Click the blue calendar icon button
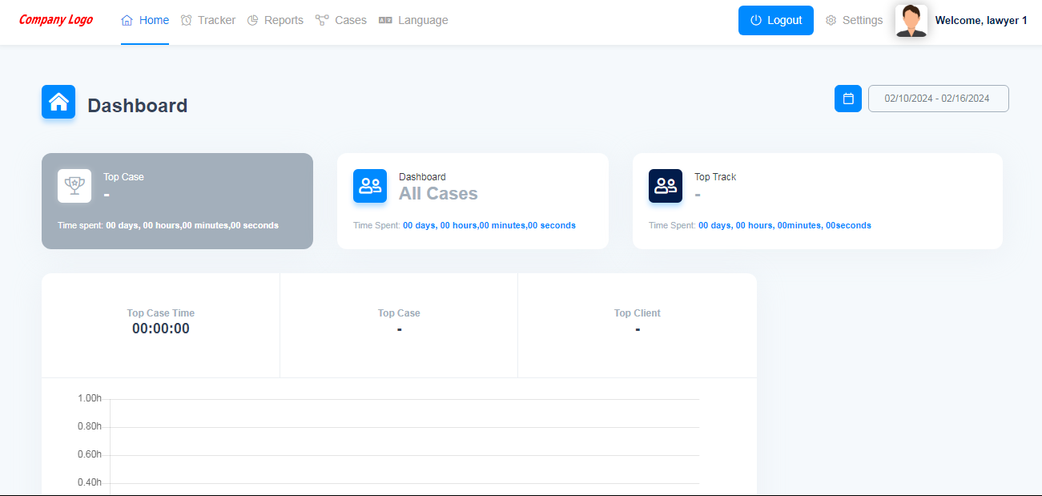Image resolution: width=1042 pixels, height=496 pixels. 848,99
